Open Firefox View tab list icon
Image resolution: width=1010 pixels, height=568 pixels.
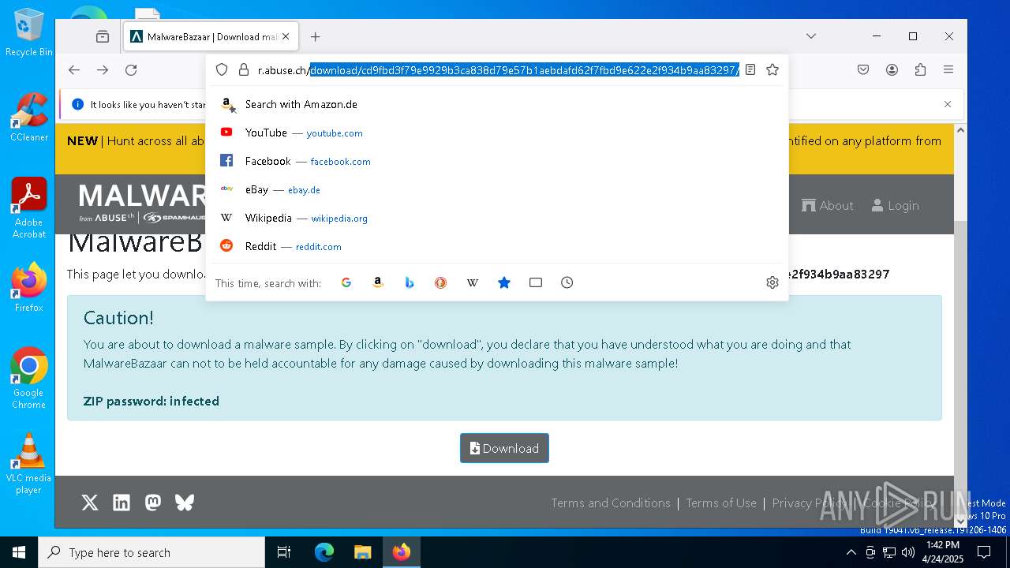tap(103, 36)
